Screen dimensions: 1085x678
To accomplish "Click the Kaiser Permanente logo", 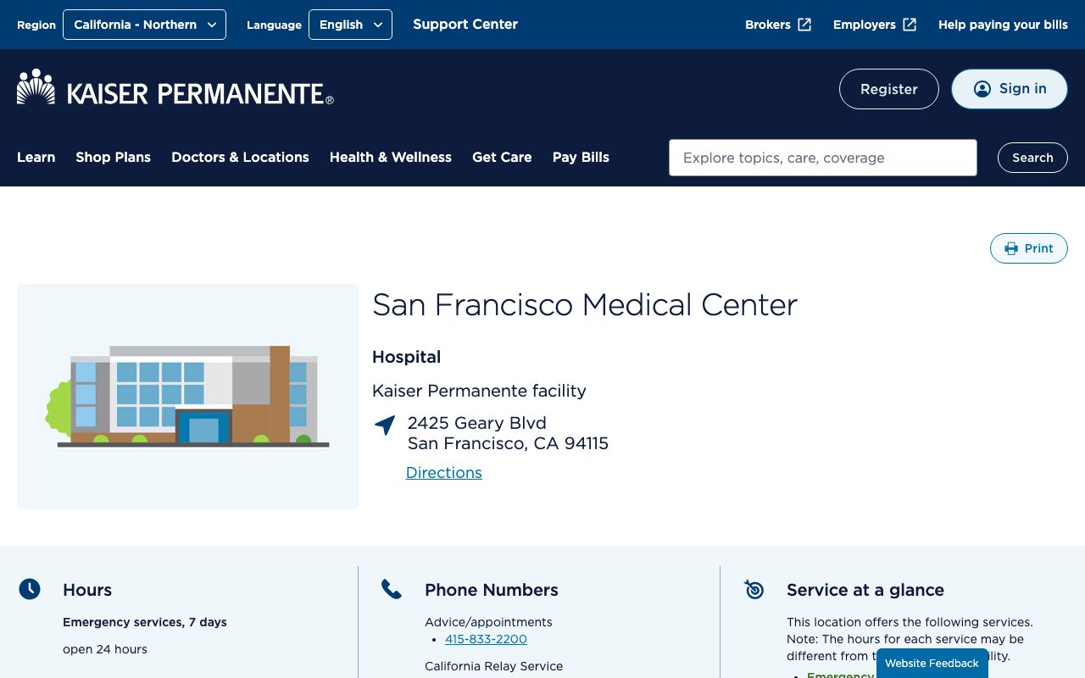I will click(x=174, y=88).
